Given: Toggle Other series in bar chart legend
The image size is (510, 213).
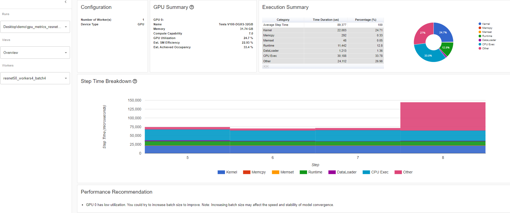Looking at the screenshot, I should click(398, 172).
